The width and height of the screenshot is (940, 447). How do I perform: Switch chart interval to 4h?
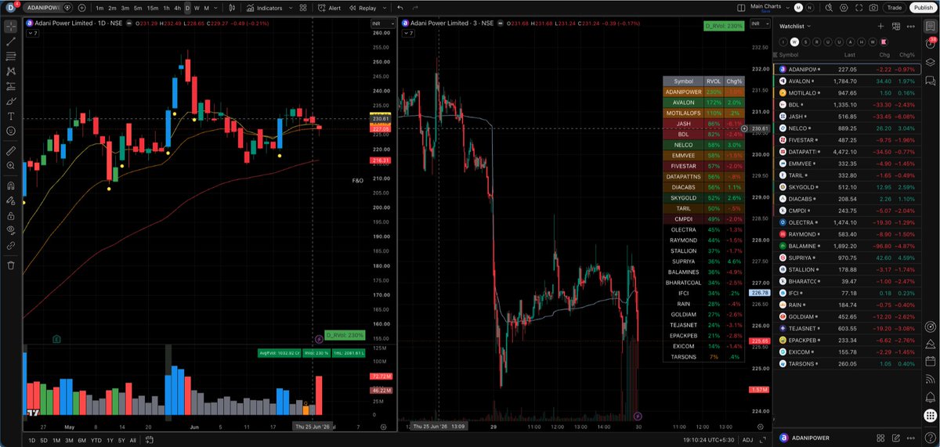tap(178, 7)
